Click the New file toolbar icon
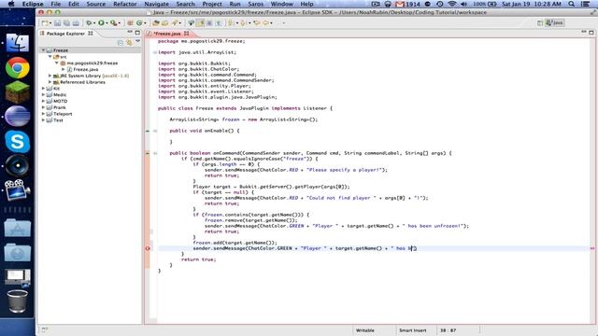The width and height of the screenshot is (598, 336). 45,22
